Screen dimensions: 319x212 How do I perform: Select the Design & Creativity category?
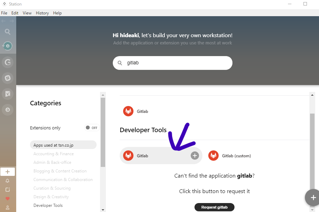(51, 197)
